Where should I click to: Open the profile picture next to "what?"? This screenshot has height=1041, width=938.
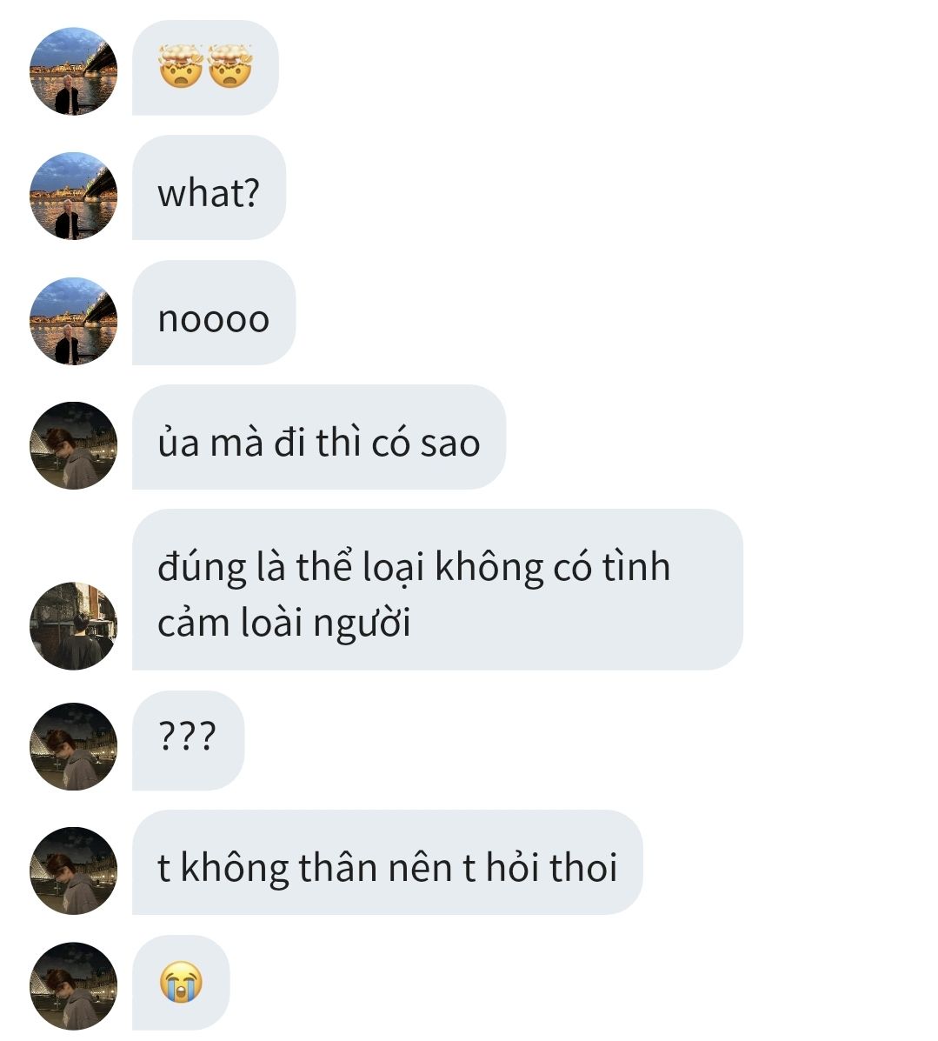74,196
